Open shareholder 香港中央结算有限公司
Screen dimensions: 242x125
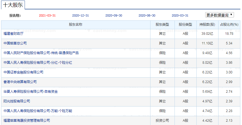20,82
